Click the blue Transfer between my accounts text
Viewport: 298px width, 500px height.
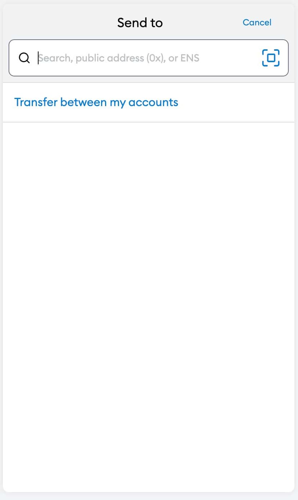coord(96,103)
